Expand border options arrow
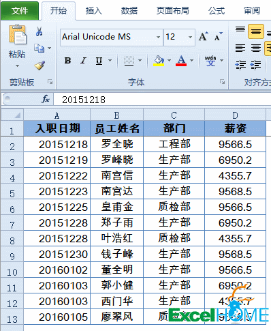Image resolution: width=271 pixels, height=331 pixels. pyautogui.click(x=140, y=61)
